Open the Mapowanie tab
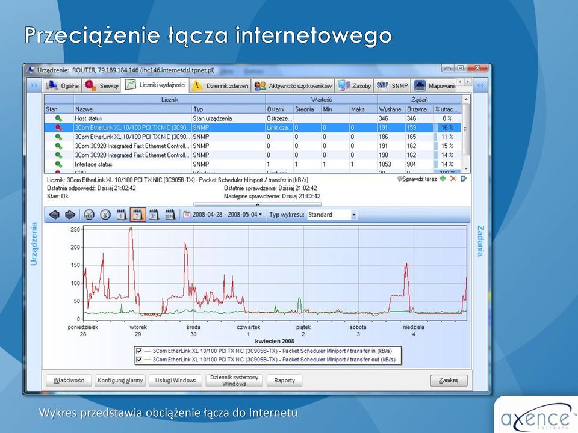 click(x=434, y=85)
